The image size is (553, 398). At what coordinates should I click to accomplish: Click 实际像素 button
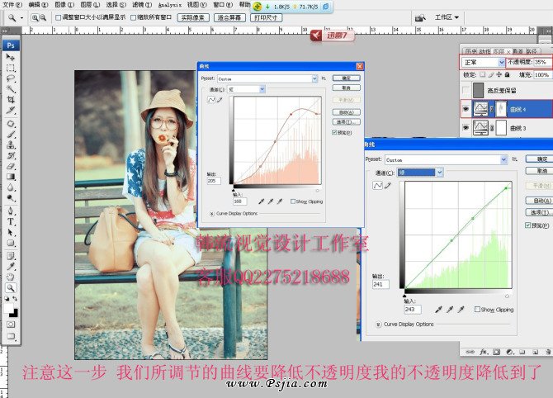pos(193,17)
